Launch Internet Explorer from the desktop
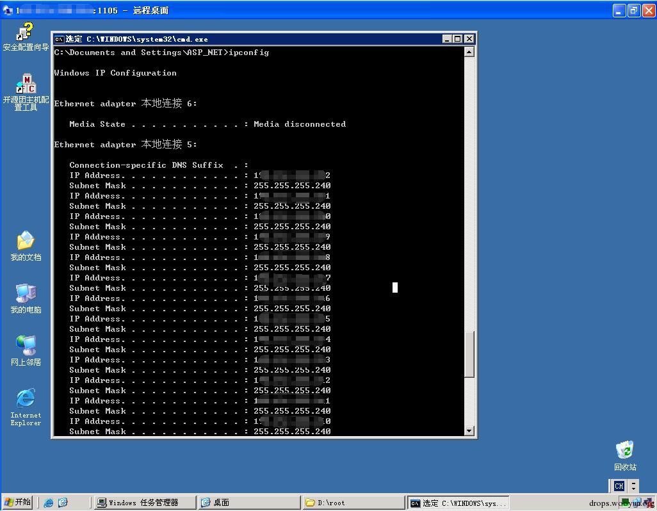The height and width of the screenshot is (511, 657). tap(26, 407)
